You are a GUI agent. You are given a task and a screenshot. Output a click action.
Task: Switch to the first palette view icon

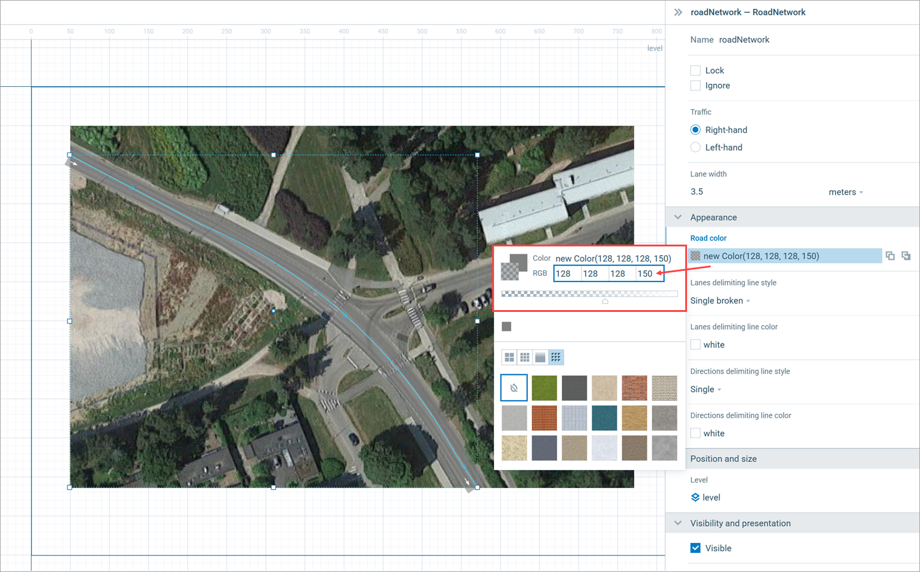click(x=509, y=357)
